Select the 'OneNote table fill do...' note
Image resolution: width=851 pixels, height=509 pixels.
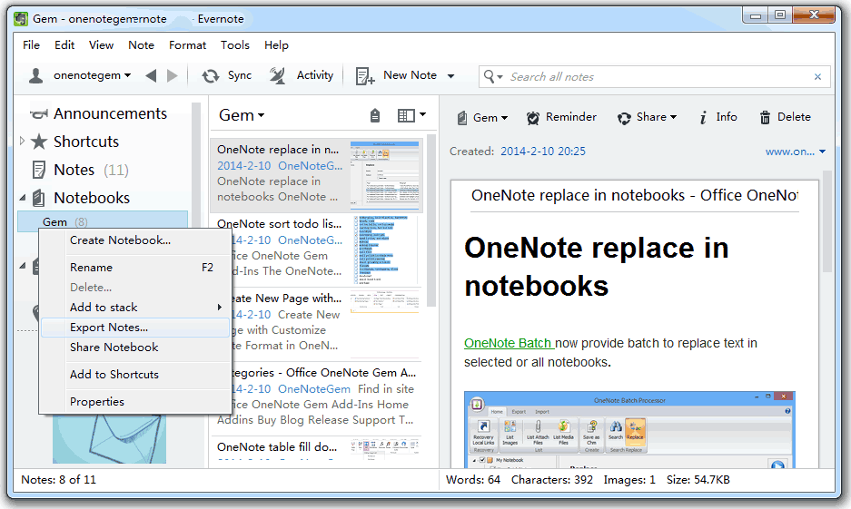pyautogui.click(x=316, y=449)
